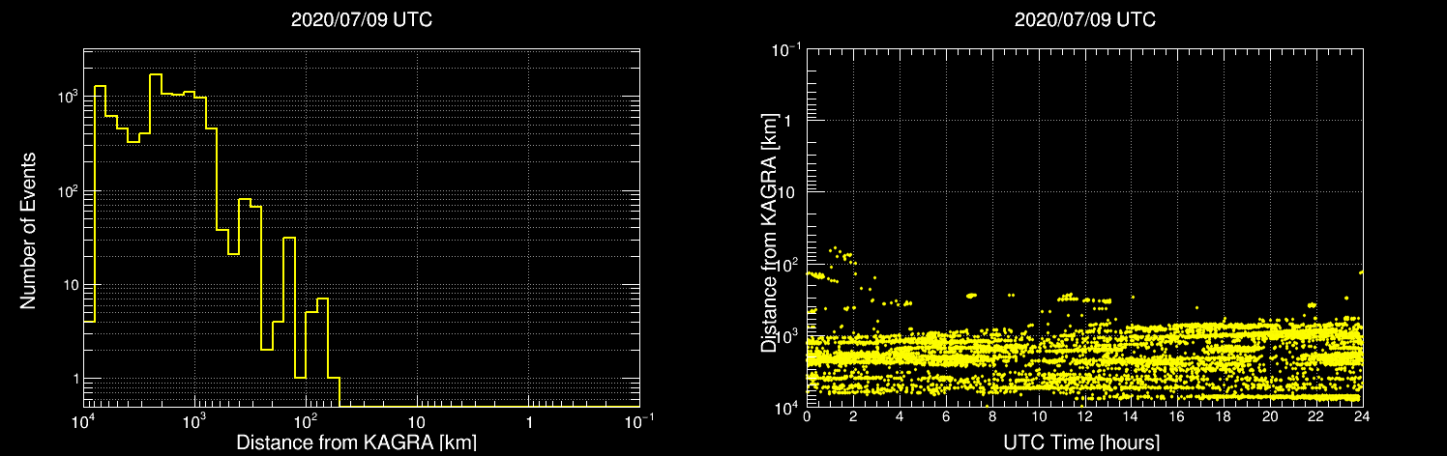This screenshot has width=1447, height=456.
Task: Click the left histogram title 2020/07/09 UTC
Action: coord(362,20)
